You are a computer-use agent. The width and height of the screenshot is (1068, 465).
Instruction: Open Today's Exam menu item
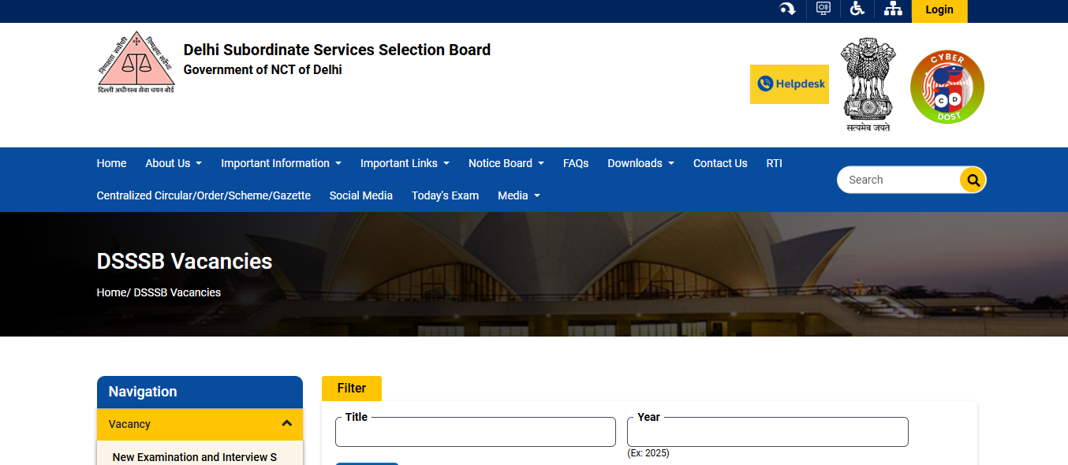tap(445, 195)
